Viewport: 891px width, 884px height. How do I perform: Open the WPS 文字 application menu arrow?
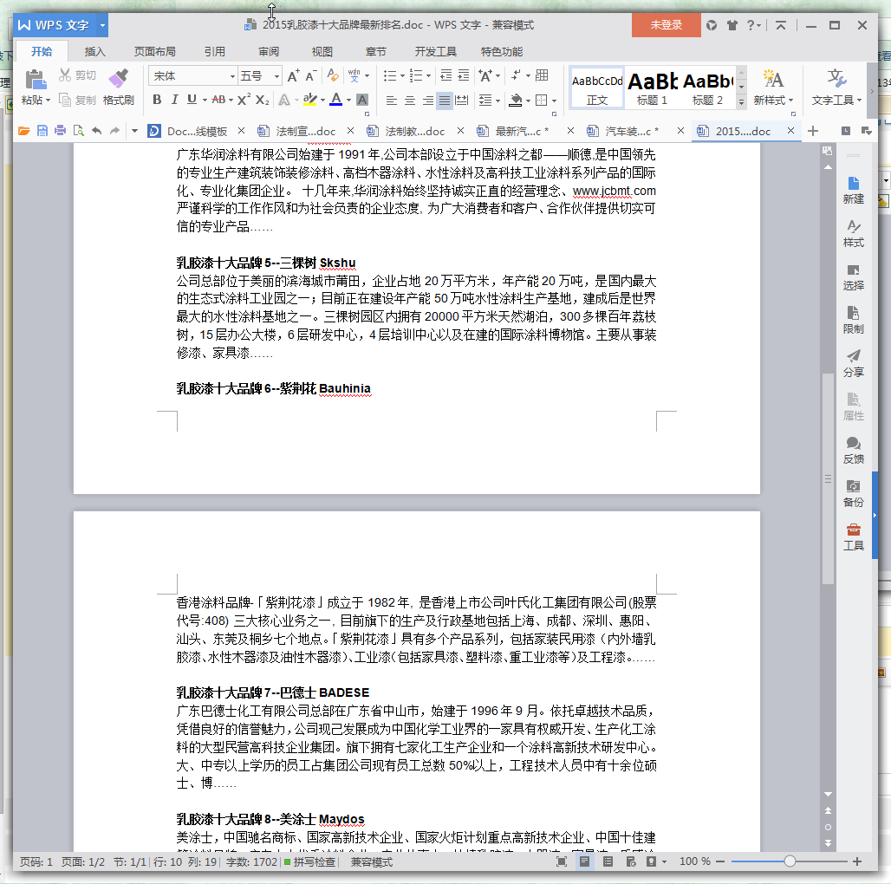click(102, 25)
